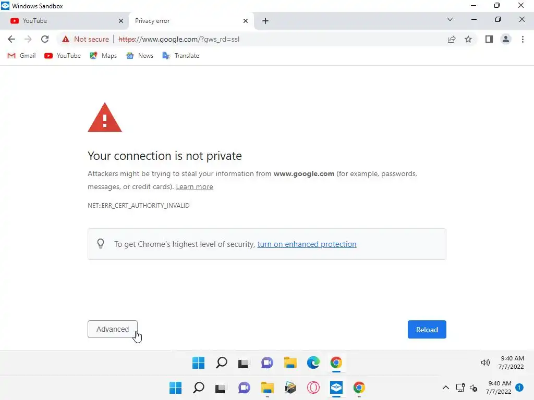Open the Gmail bookmark

coord(22,56)
